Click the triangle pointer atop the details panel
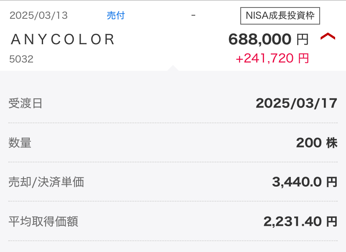 click(173, 68)
